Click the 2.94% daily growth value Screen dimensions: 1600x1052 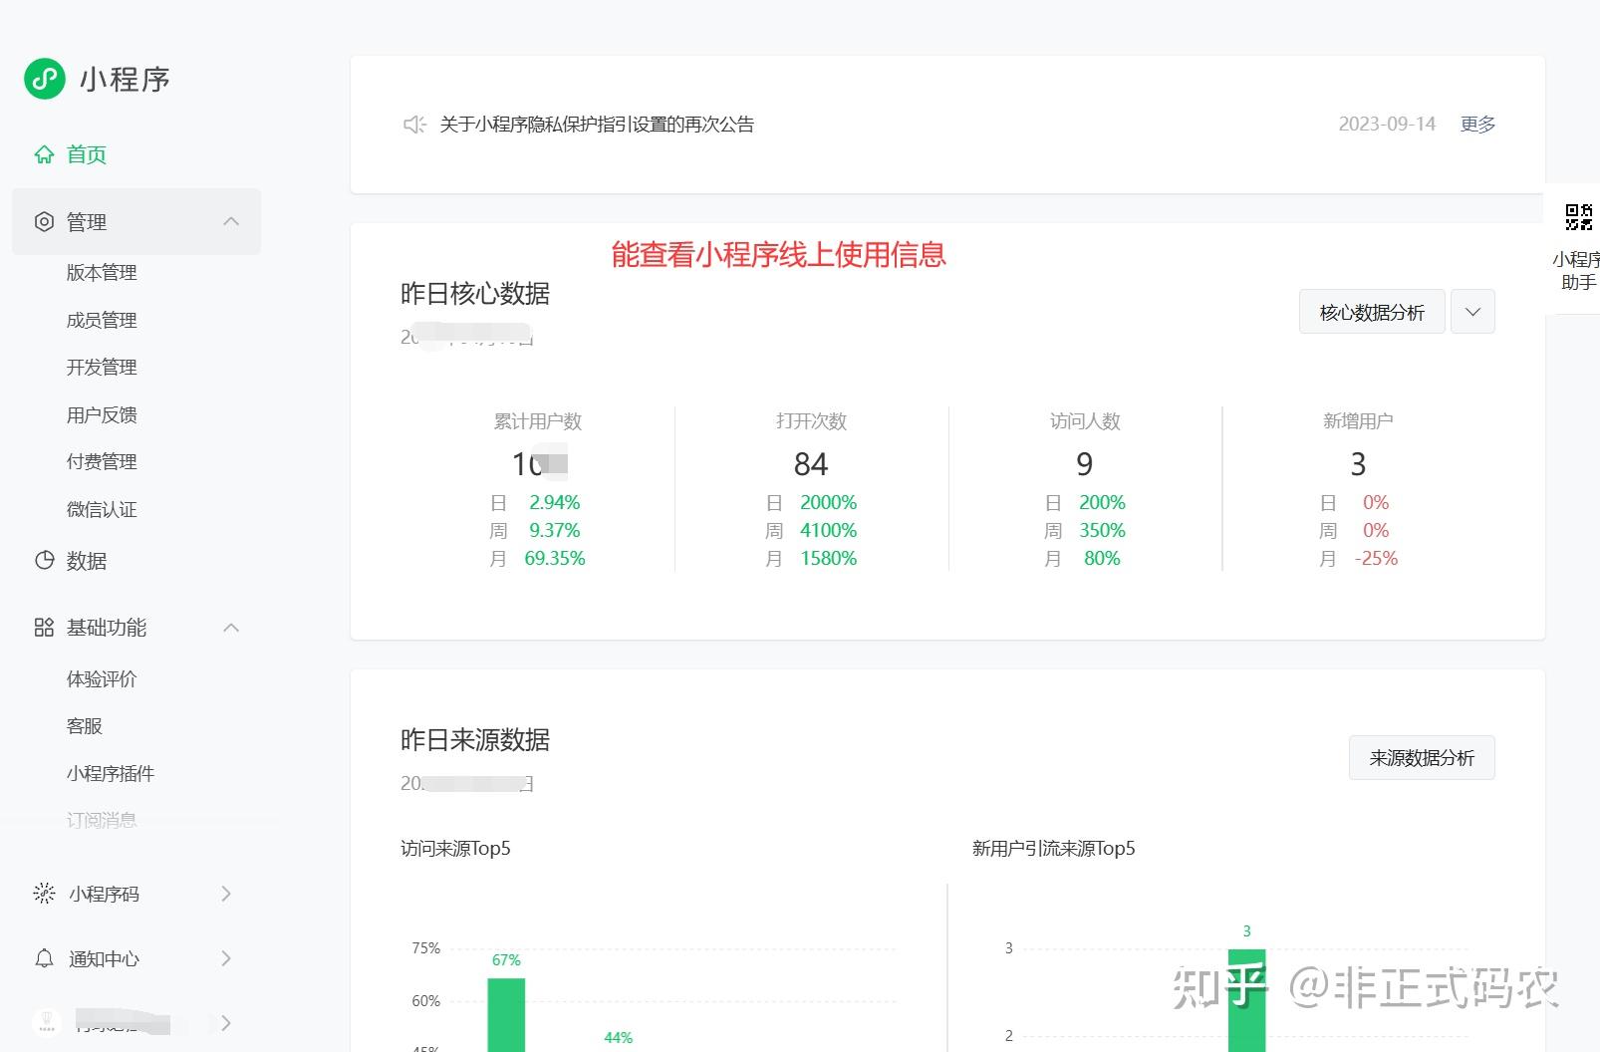[555, 502]
